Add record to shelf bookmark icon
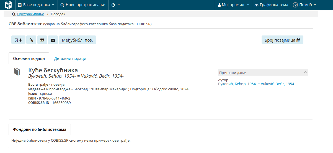Image resolution: width=333 pixels, height=153 pixels. [x=18, y=40]
